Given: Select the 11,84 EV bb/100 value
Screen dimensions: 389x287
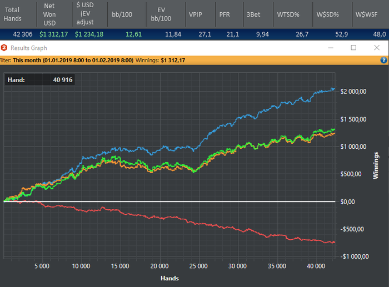Looking at the screenshot, I should point(173,34).
